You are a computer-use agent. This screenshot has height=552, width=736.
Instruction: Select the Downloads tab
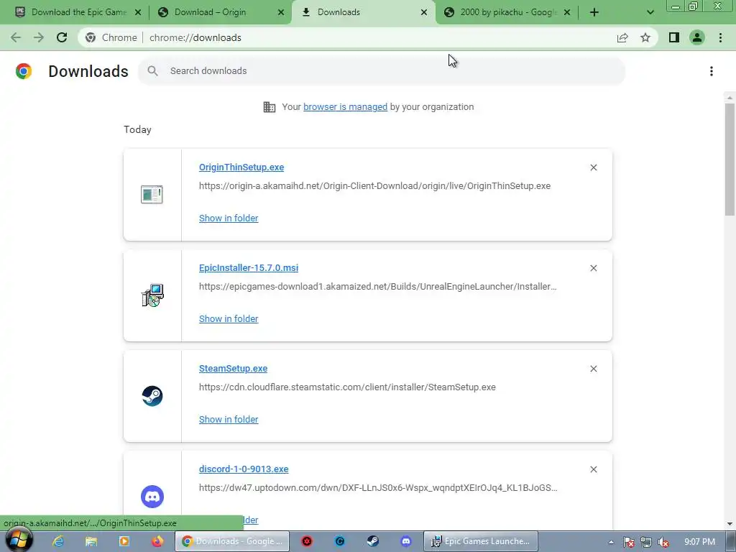(x=364, y=12)
